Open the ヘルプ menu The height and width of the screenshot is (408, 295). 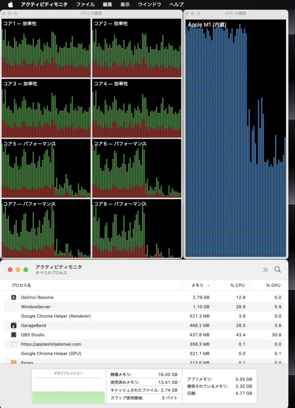pyautogui.click(x=177, y=4)
